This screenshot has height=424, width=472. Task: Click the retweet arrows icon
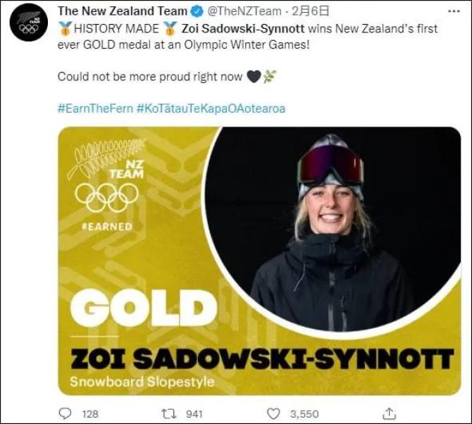[169, 413]
